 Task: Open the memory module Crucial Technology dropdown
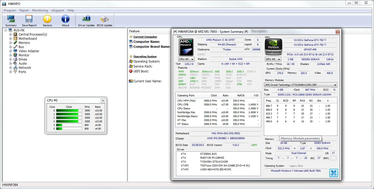300,85
